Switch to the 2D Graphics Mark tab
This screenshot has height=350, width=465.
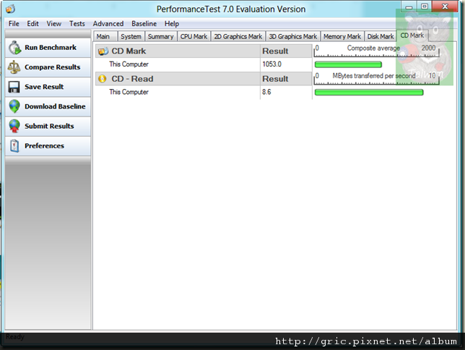coord(238,36)
